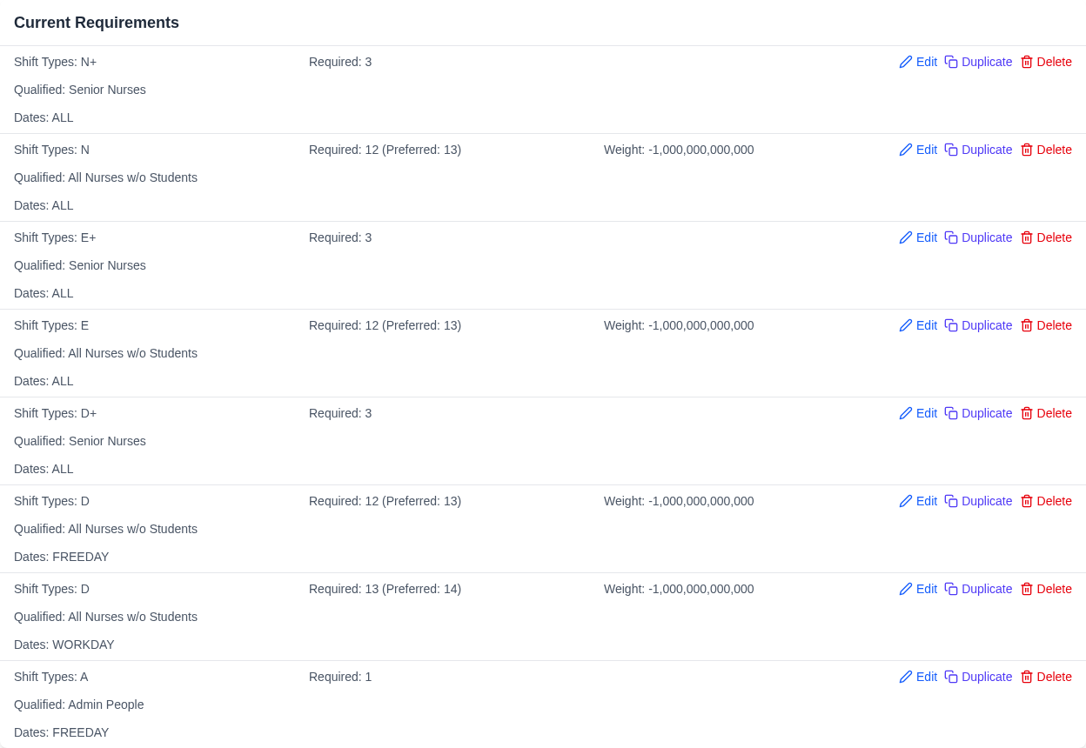The width and height of the screenshot is (1086, 748).
Task: Select the "Qualified: Admin People" text
Action: point(79,705)
